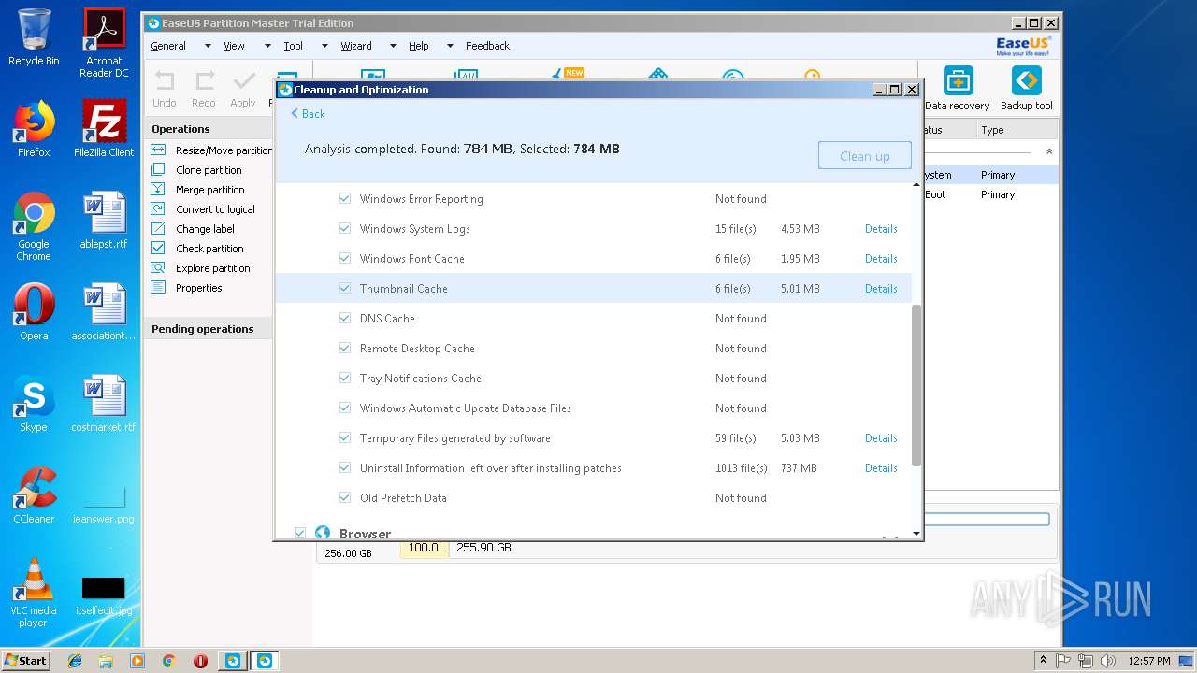Viewport: 1197px width, 673px height.
Task: Uncheck DNS Cache checkbox
Action: [345, 319]
